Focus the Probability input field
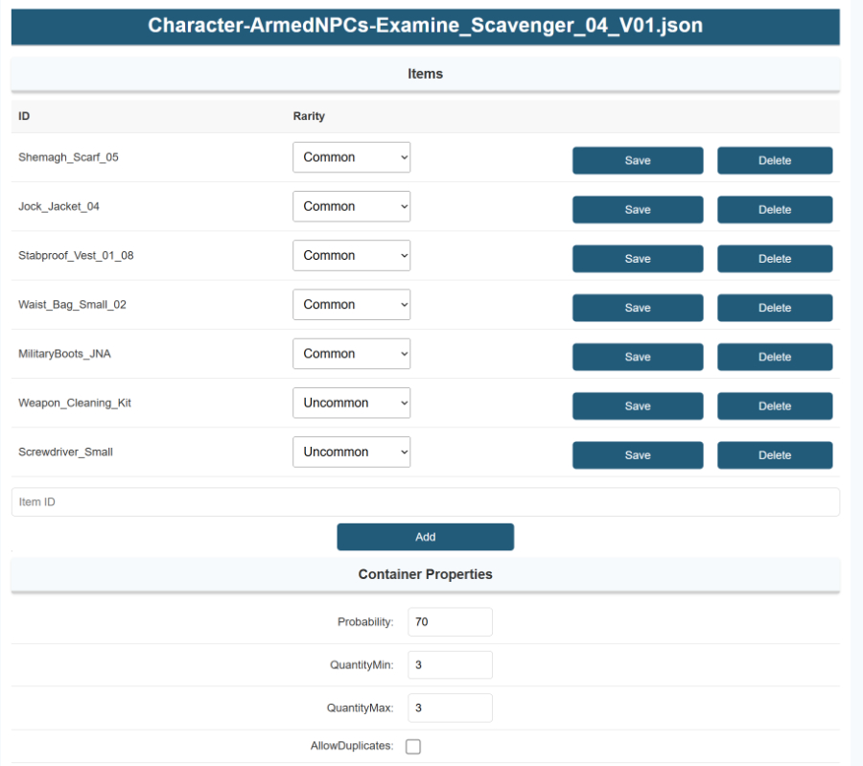The width and height of the screenshot is (863, 766). point(450,622)
